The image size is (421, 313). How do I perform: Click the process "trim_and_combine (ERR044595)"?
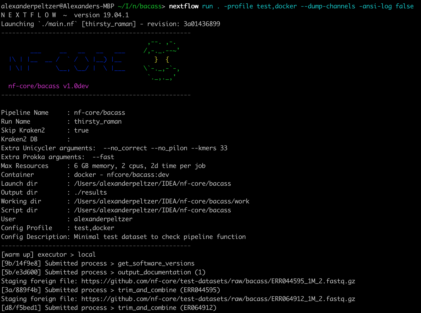point(169,290)
